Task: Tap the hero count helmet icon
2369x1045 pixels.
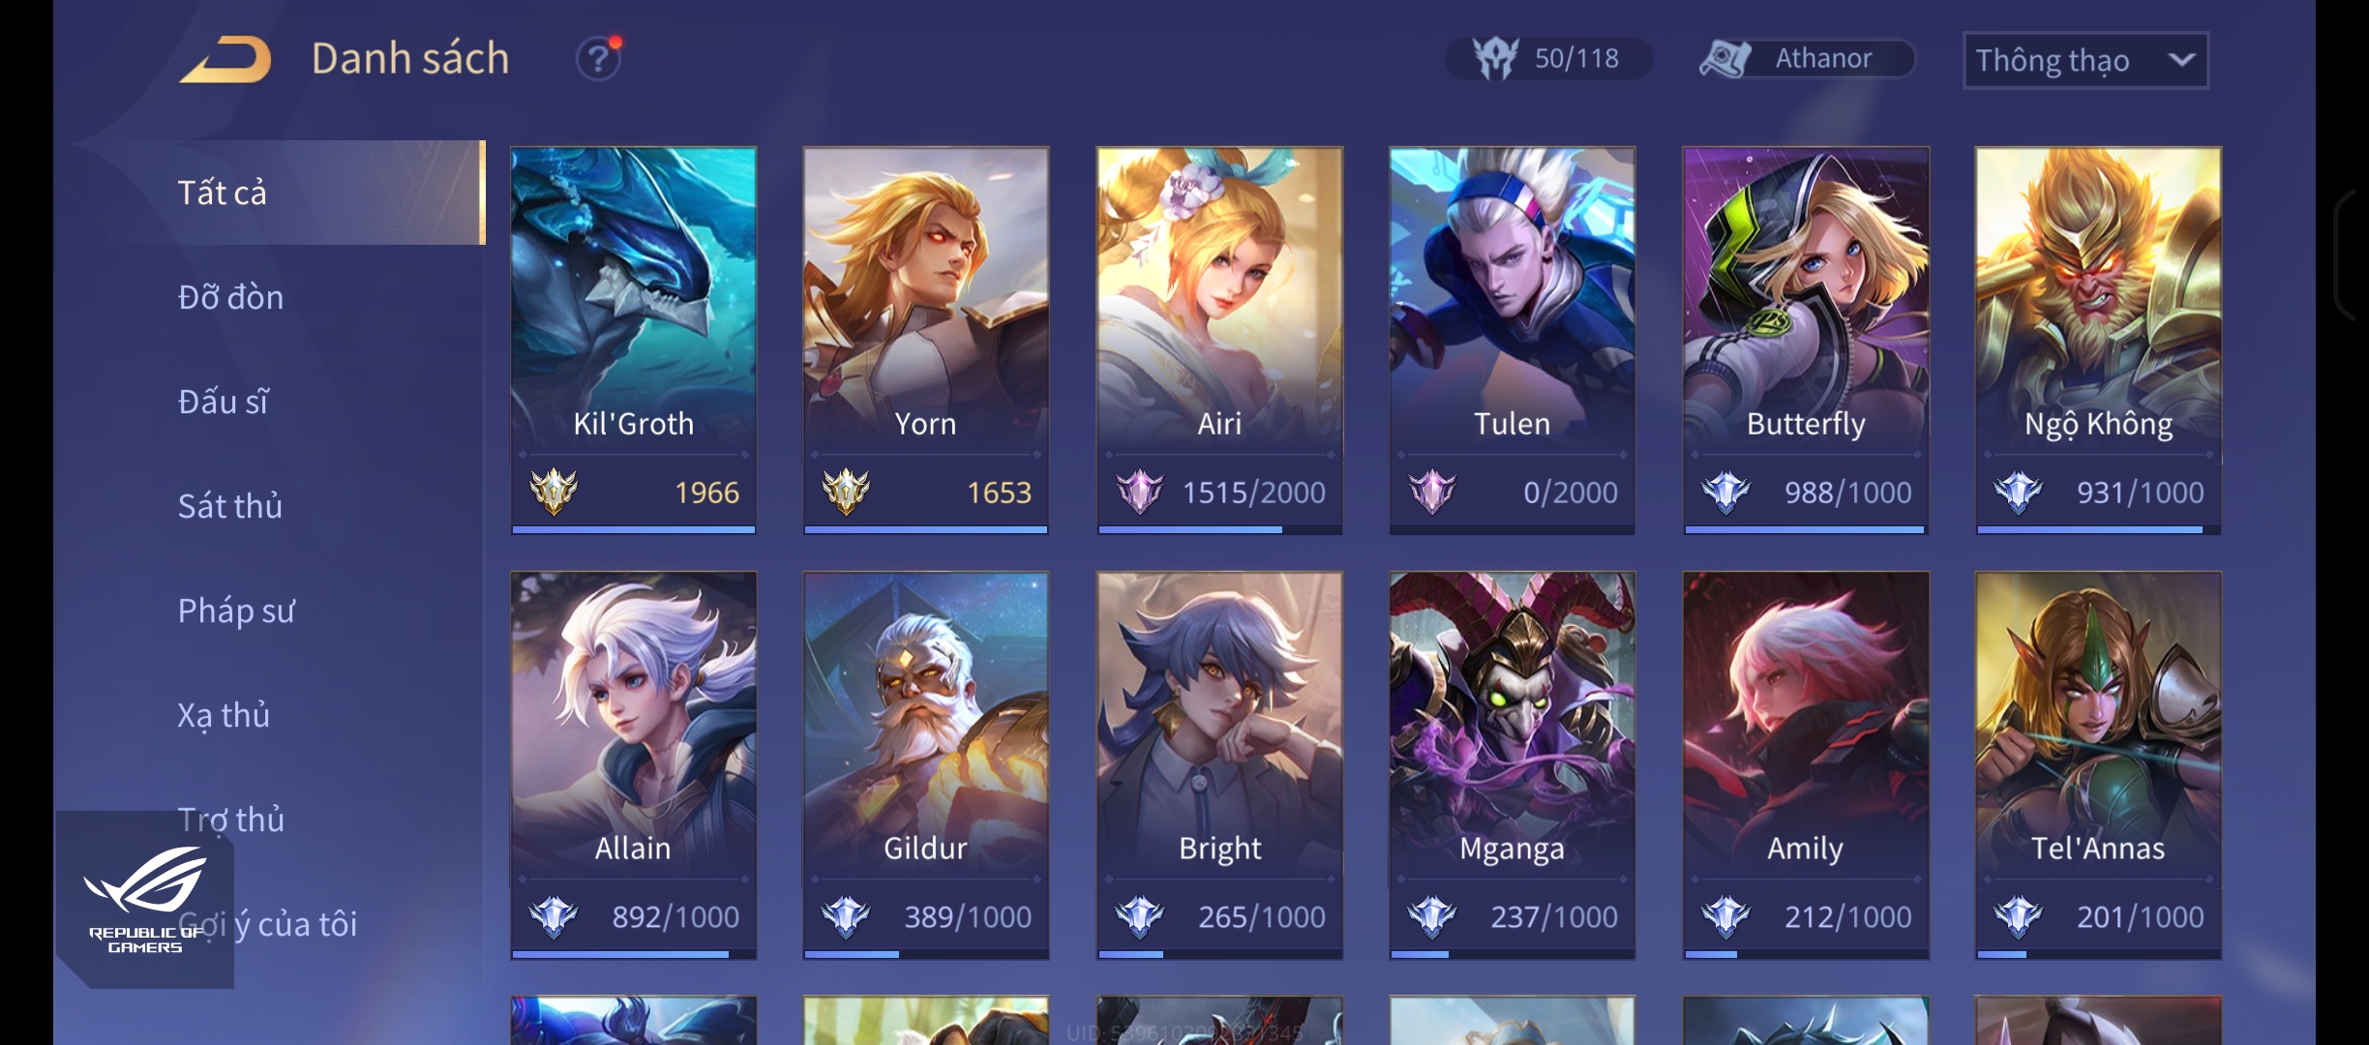Action: pyautogui.click(x=1495, y=58)
